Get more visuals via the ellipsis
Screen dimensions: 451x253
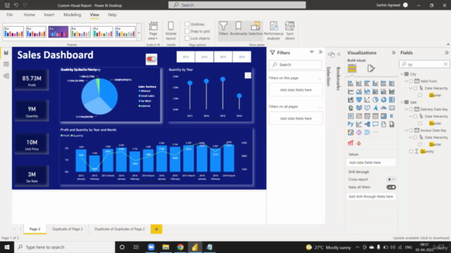point(376,133)
